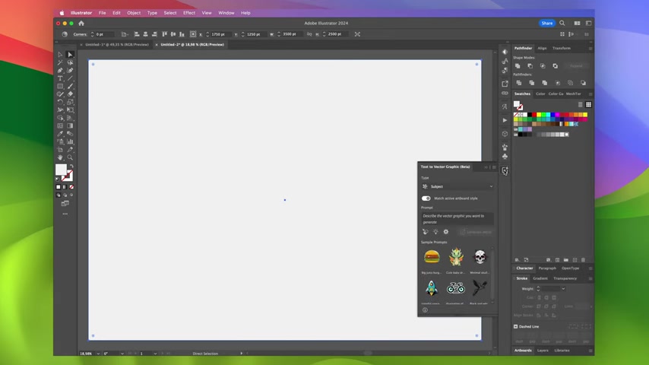This screenshot has width=649, height=365.
Task: Open the rotation angle dropdown in status bar
Action: click(122, 354)
